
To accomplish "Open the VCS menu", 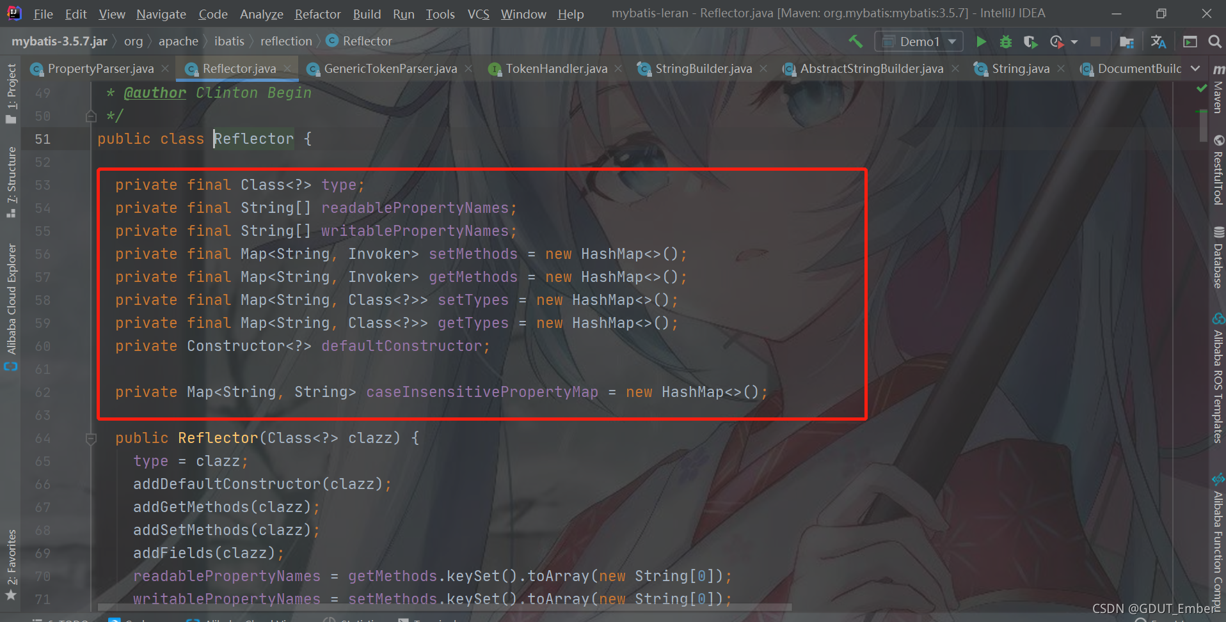I will coord(478,14).
